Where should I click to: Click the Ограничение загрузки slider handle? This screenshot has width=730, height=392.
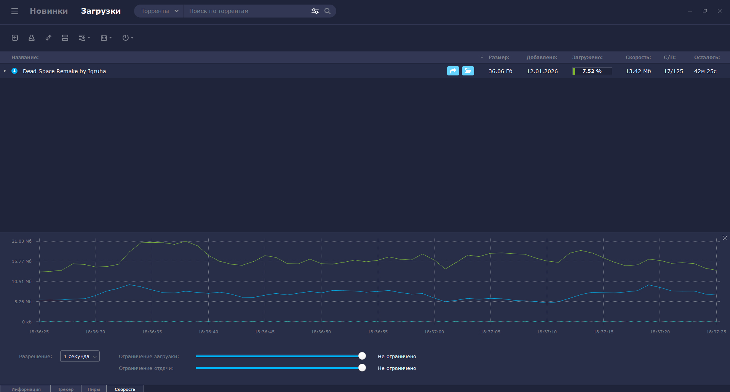[x=362, y=356]
